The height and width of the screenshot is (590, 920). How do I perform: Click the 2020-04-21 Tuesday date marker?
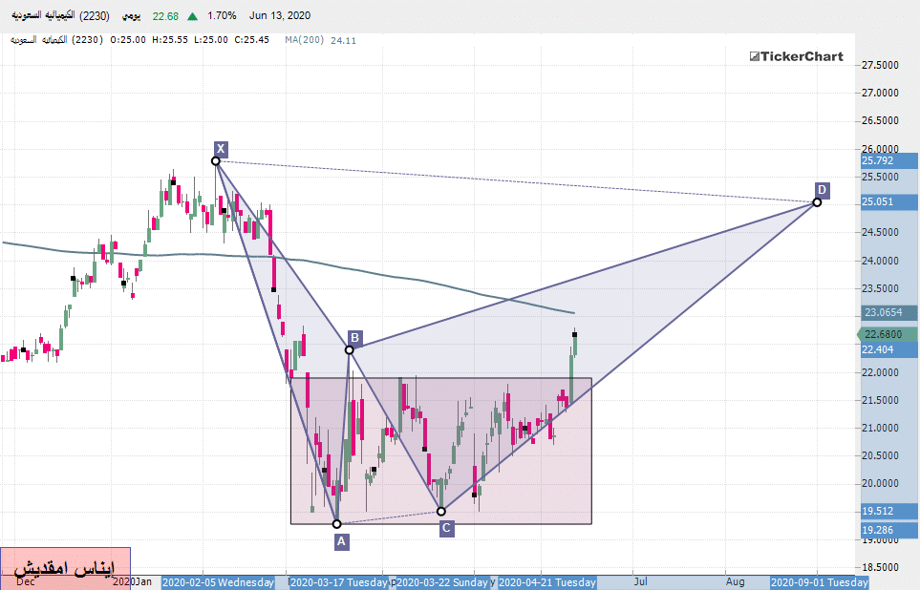(x=546, y=581)
